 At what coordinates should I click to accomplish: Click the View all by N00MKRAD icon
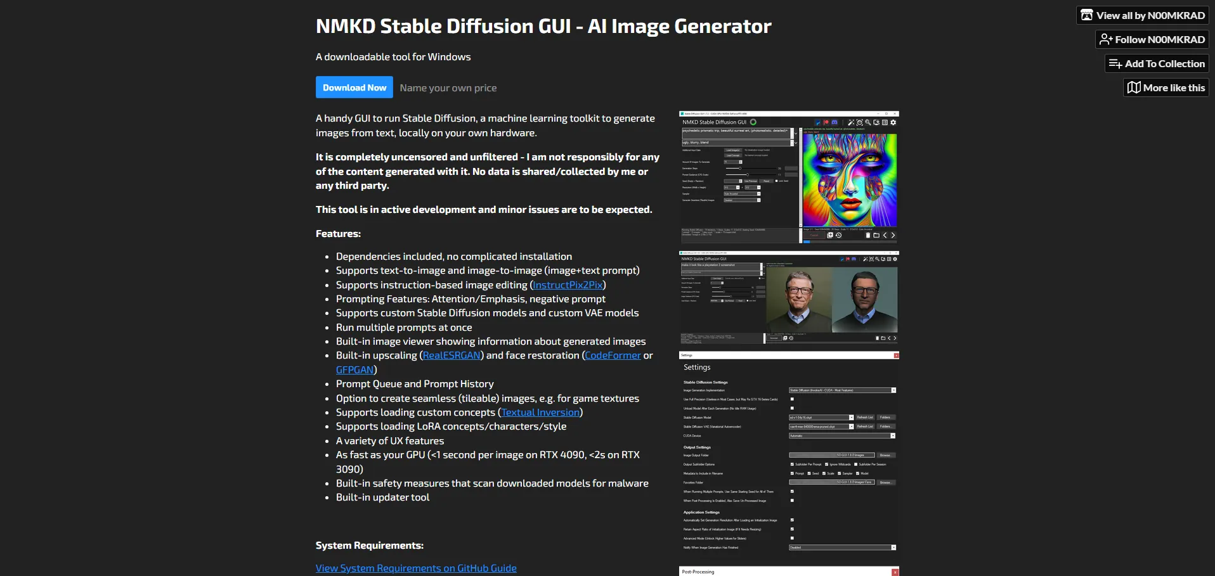coord(1086,15)
